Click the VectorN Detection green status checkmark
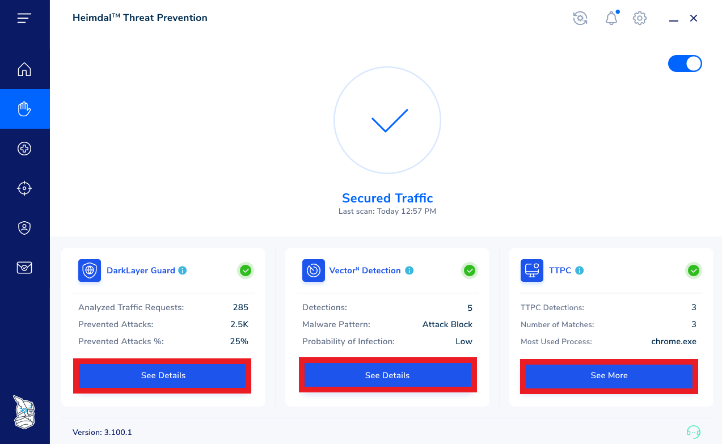This screenshot has height=444, width=722. tap(470, 270)
